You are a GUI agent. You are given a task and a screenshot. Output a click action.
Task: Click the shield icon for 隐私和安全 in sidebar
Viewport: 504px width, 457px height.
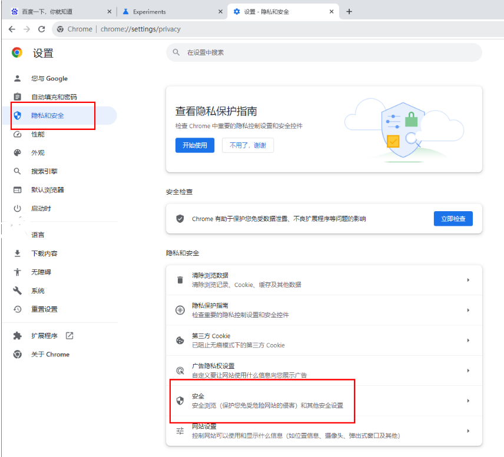(17, 115)
